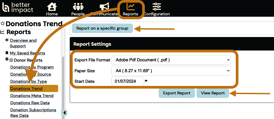Open the Export File Format dropdown
This screenshot has width=274, height=119.
pyautogui.click(x=171, y=60)
